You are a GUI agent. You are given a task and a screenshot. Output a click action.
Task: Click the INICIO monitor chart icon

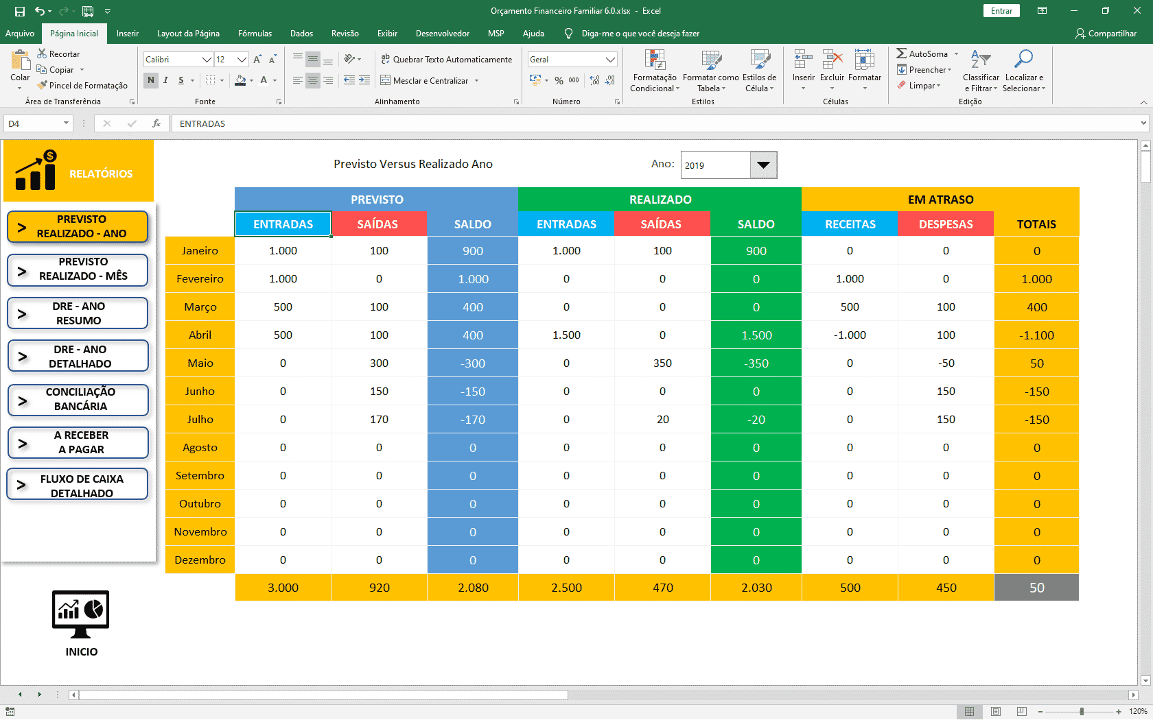(x=81, y=614)
